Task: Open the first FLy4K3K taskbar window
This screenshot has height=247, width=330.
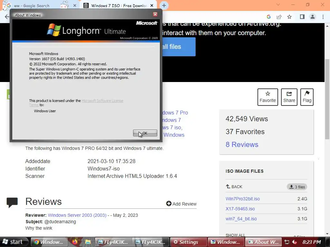Action: coord(113,242)
